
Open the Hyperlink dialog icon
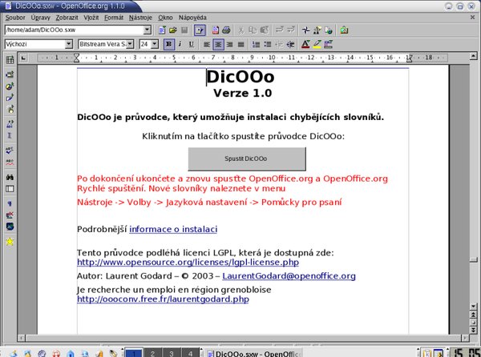tap(329, 30)
